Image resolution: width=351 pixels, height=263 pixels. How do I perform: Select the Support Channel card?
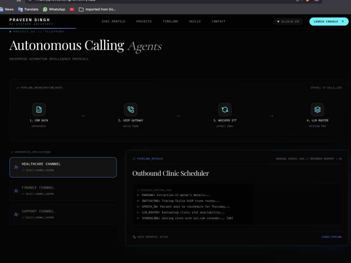63,215
